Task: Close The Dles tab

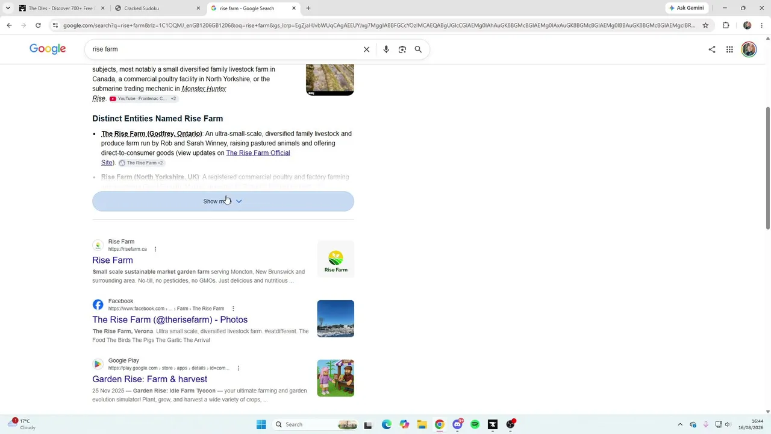Action: pos(102,8)
